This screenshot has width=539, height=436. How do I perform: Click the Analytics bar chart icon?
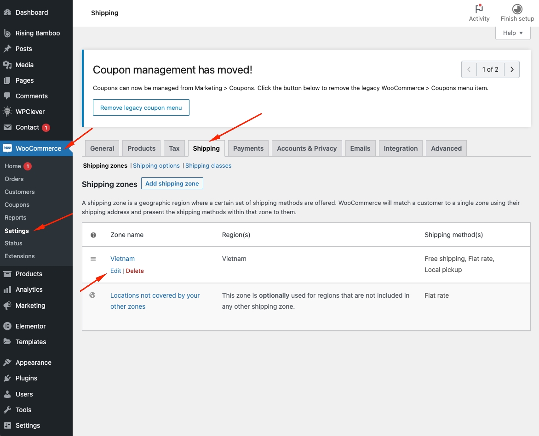click(7, 289)
